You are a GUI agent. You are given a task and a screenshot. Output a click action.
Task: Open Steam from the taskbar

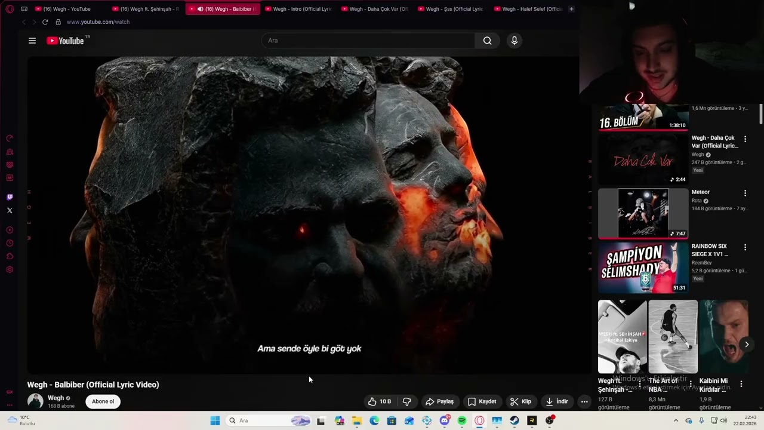(515, 420)
